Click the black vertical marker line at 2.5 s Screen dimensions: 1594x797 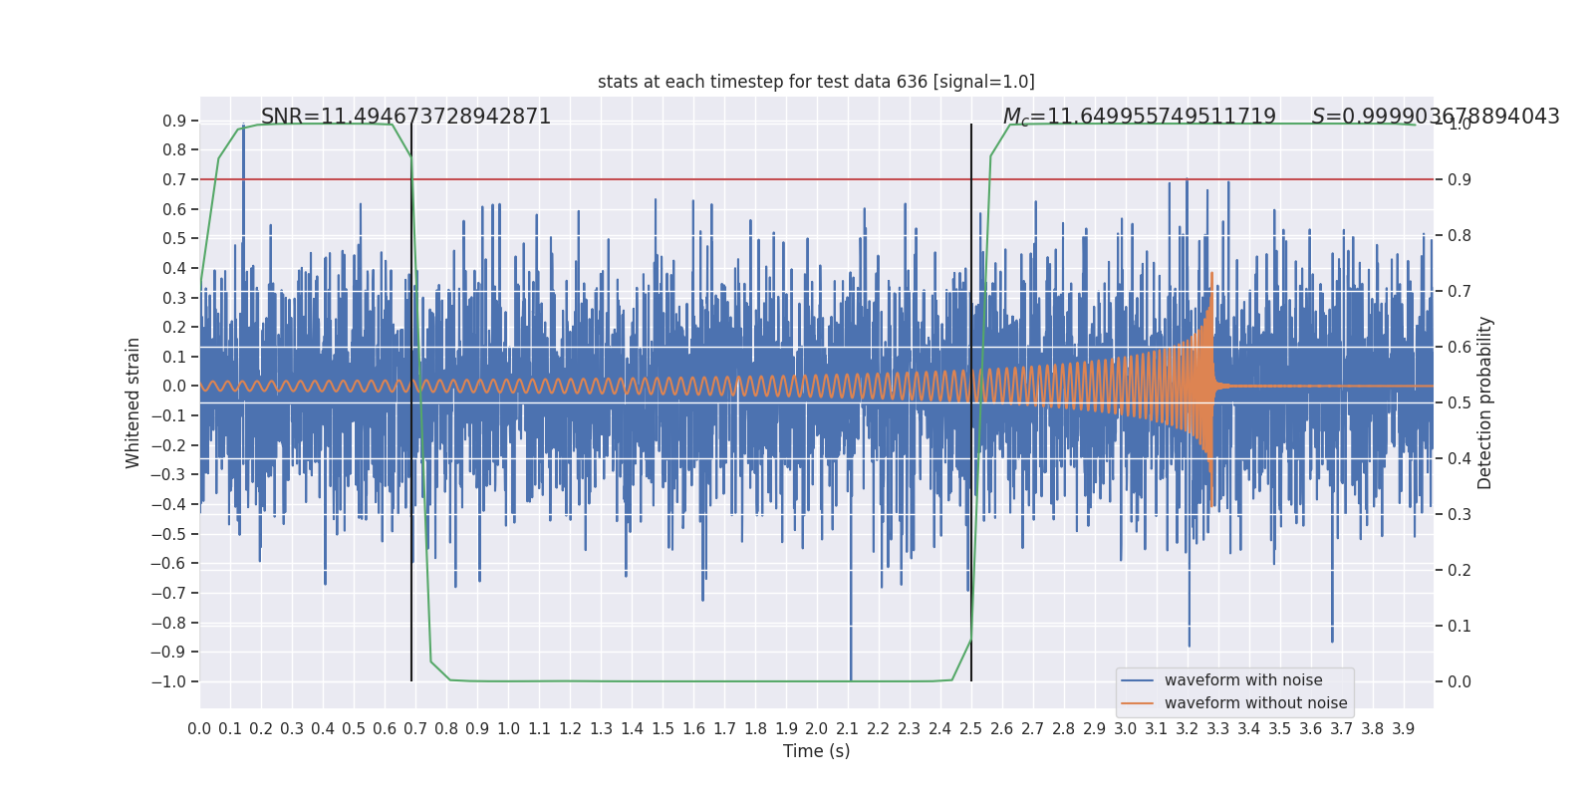click(x=971, y=402)
